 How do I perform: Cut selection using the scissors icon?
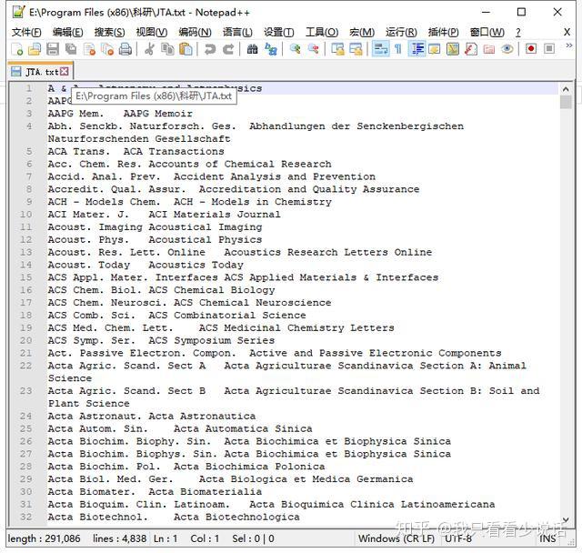pos(149,49)
